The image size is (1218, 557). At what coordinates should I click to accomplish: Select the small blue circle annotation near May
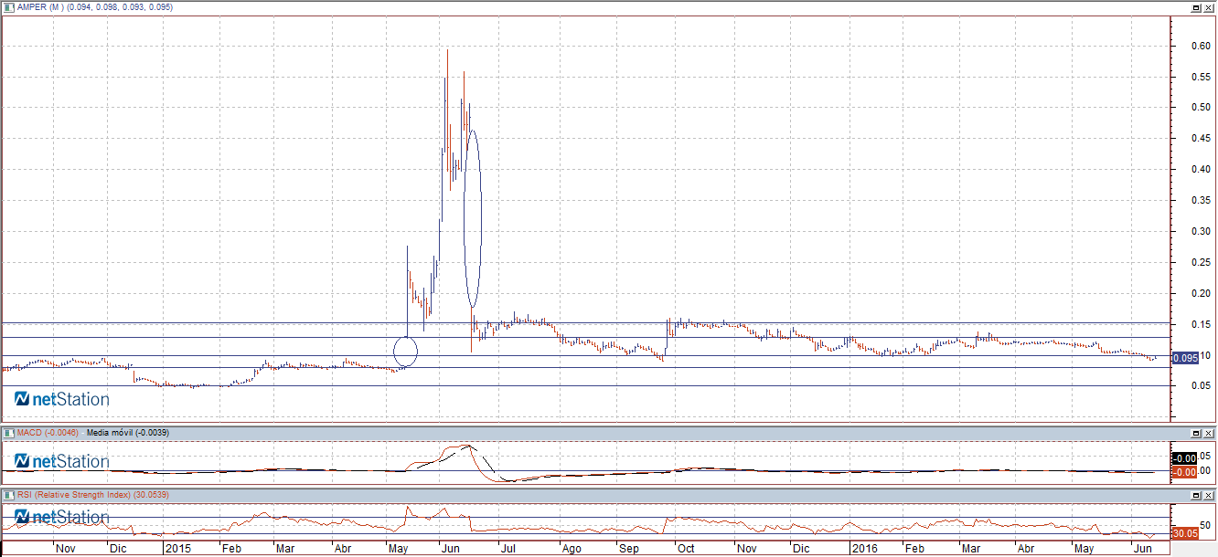(405, 350)
